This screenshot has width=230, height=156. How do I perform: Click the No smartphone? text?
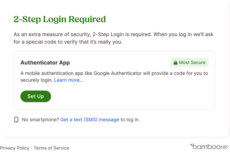point(40,119)
